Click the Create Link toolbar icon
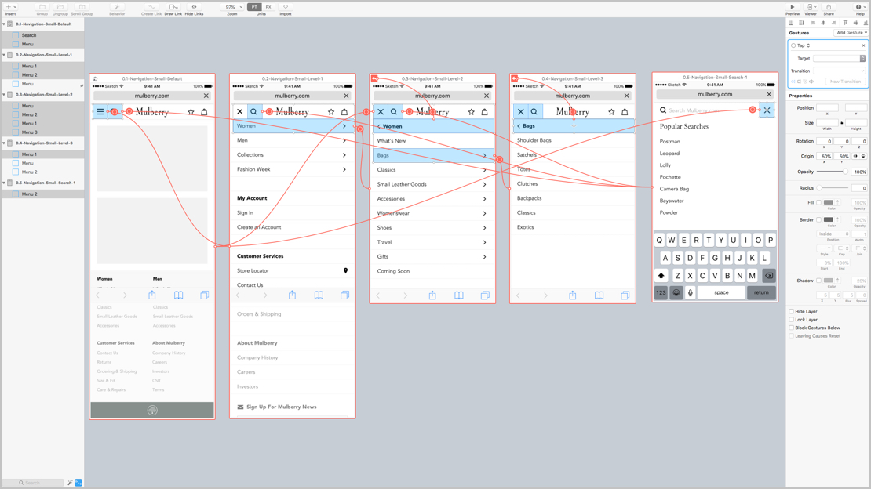The height and width of the screenshot is (489, 871). (x=151, y=7)
